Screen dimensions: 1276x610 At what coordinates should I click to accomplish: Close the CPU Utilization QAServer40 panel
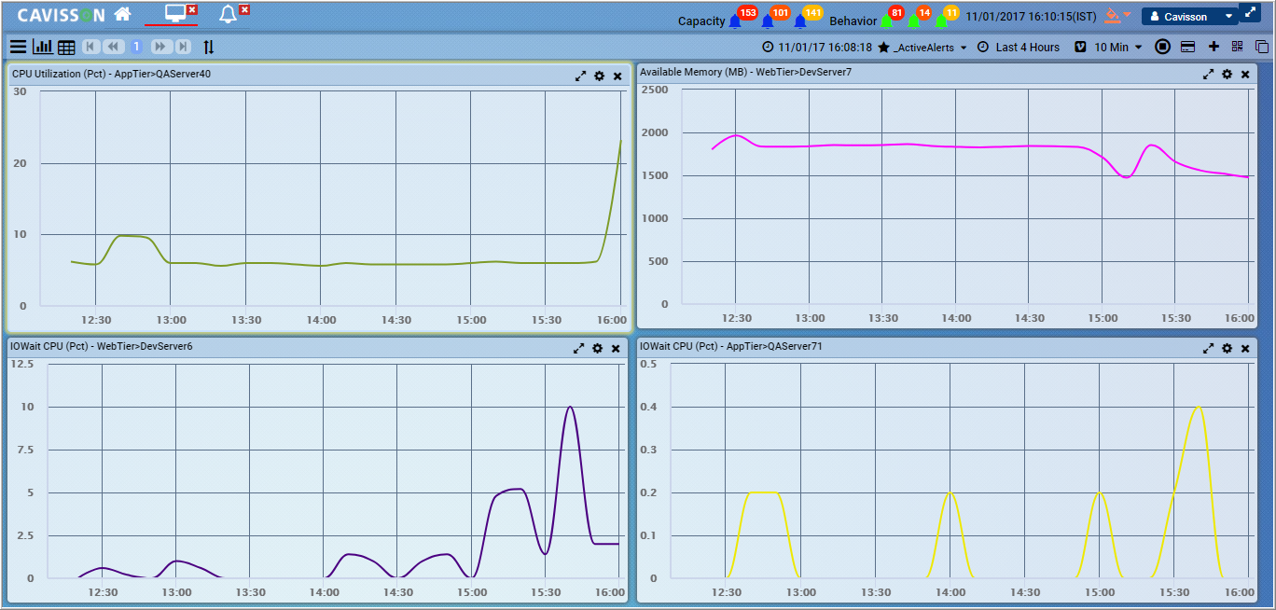click(617, 76)
